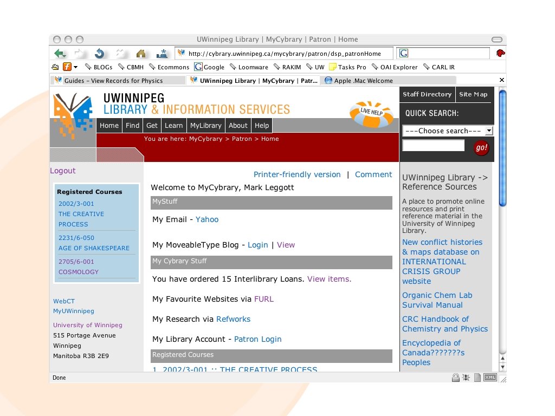Open course 2002/3-001 The Creative Process in sidebar

coord(81,214)
